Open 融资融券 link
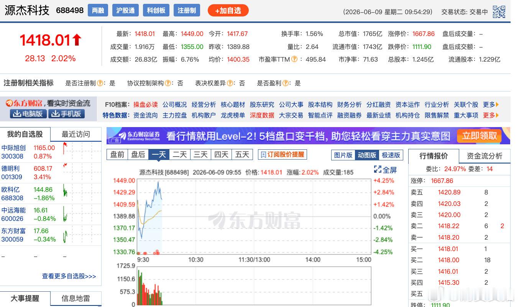Screen dimensions: 519x307 [350, 115]
